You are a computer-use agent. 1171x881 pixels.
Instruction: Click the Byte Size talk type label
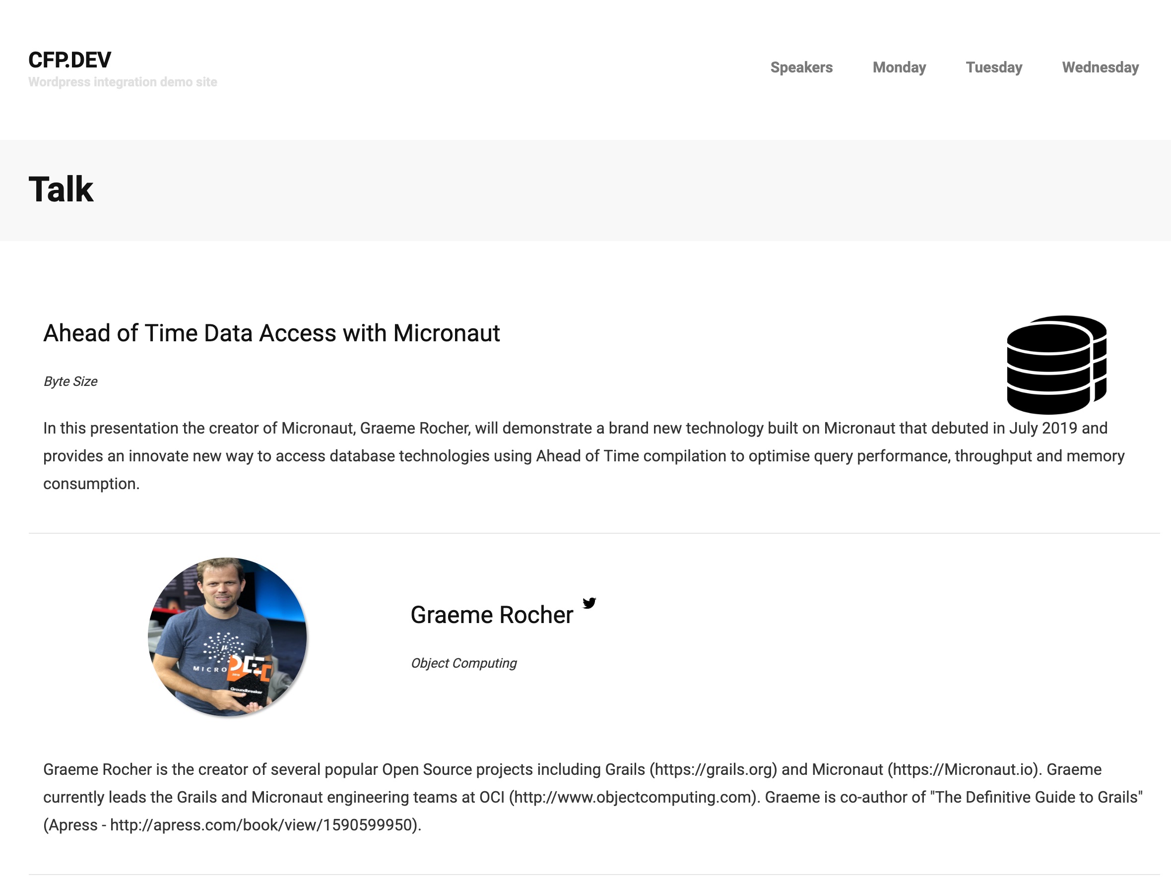pos(70,381)
